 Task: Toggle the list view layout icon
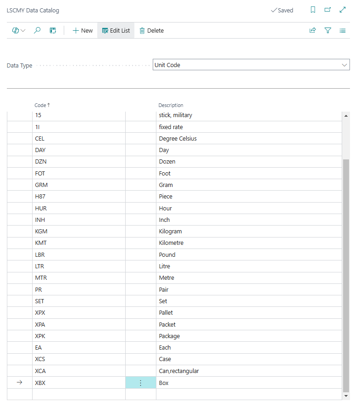342,30
